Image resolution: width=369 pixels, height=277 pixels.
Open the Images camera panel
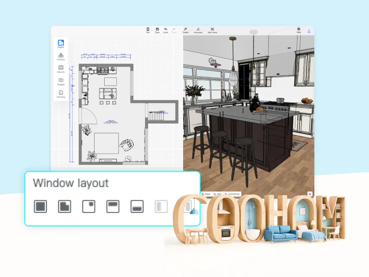point(61,81)
